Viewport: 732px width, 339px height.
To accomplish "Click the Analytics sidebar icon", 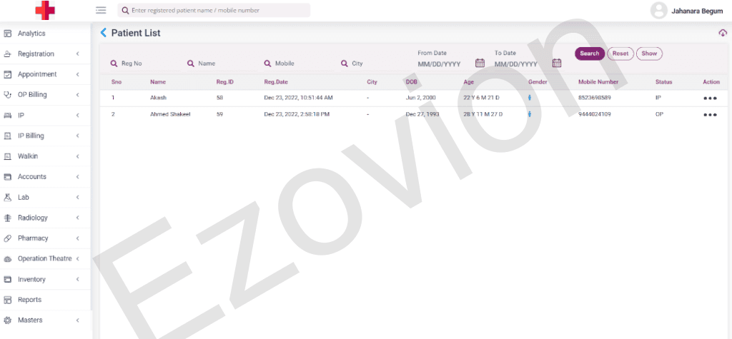I will click(x=7, y=34).
